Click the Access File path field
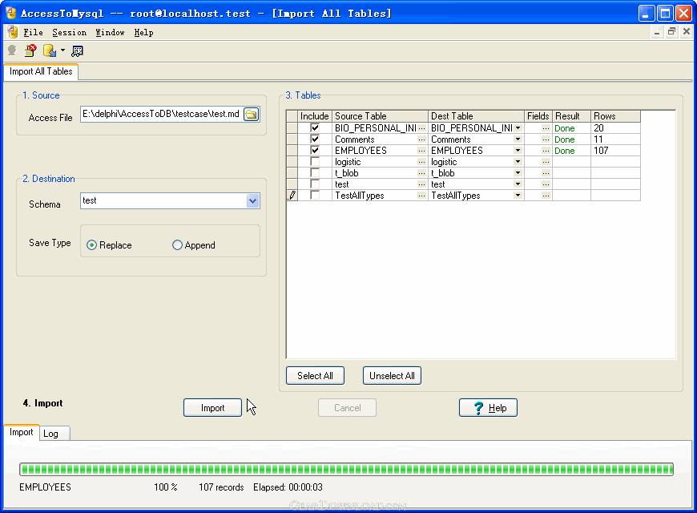Image resolution: width=697 pixels, height=513 pixels. 161,115
